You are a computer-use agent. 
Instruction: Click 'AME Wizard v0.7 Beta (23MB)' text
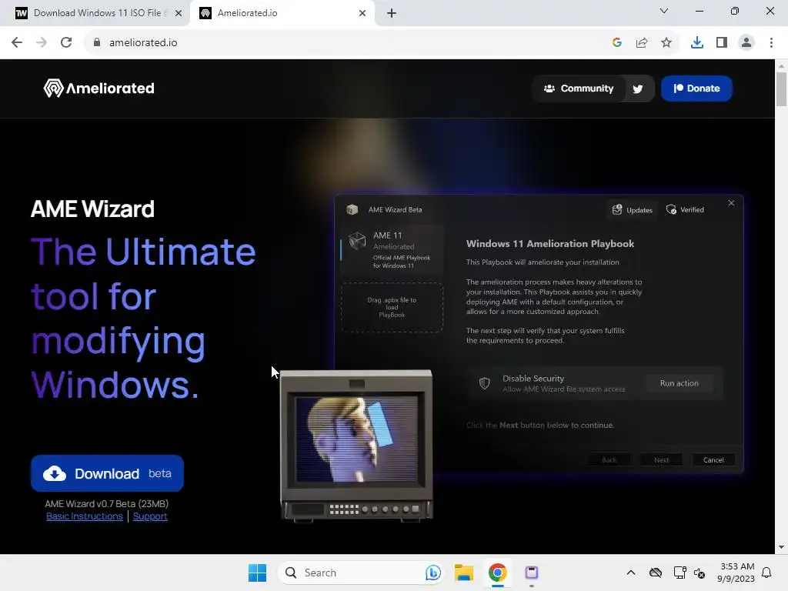[x=106, y=503]
